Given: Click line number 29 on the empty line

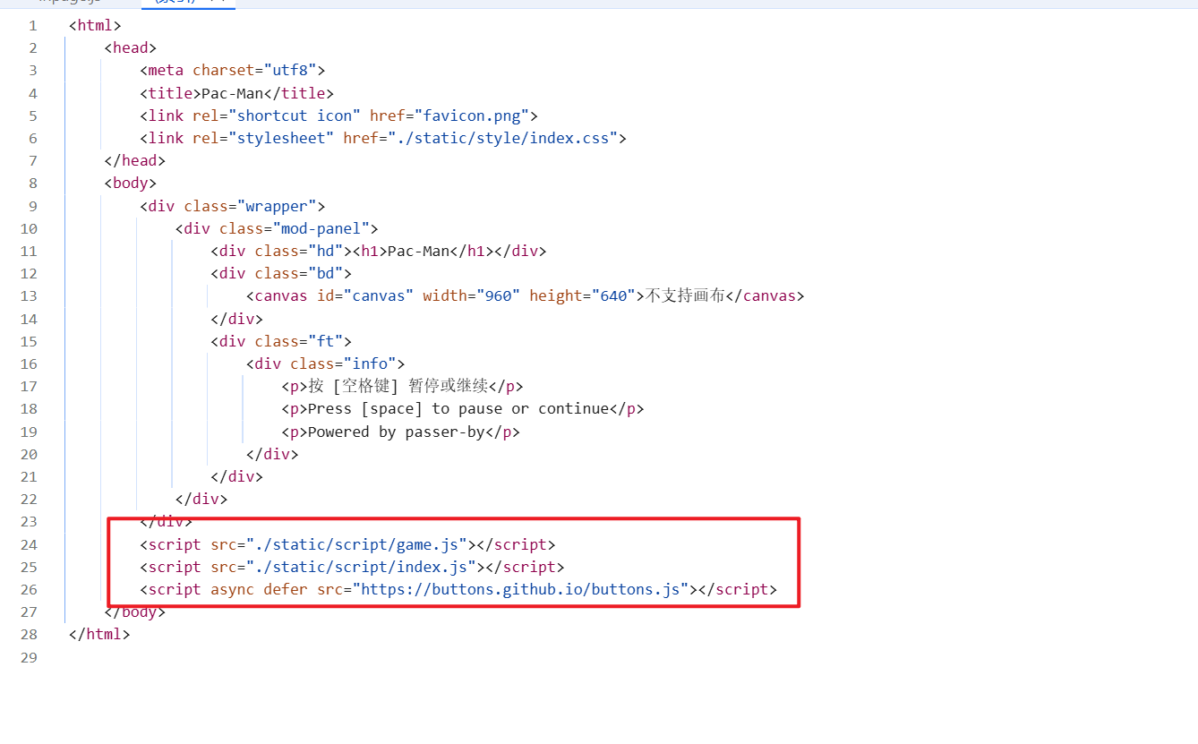Looking at the screenshot, I should (x=28, y=657).
